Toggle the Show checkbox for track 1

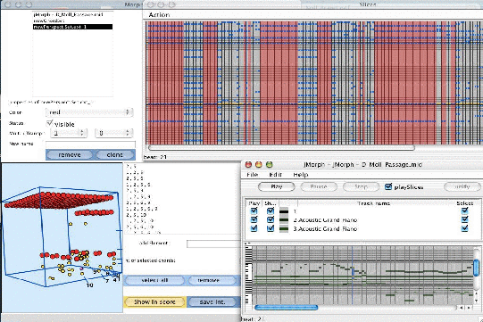[271, 211]
